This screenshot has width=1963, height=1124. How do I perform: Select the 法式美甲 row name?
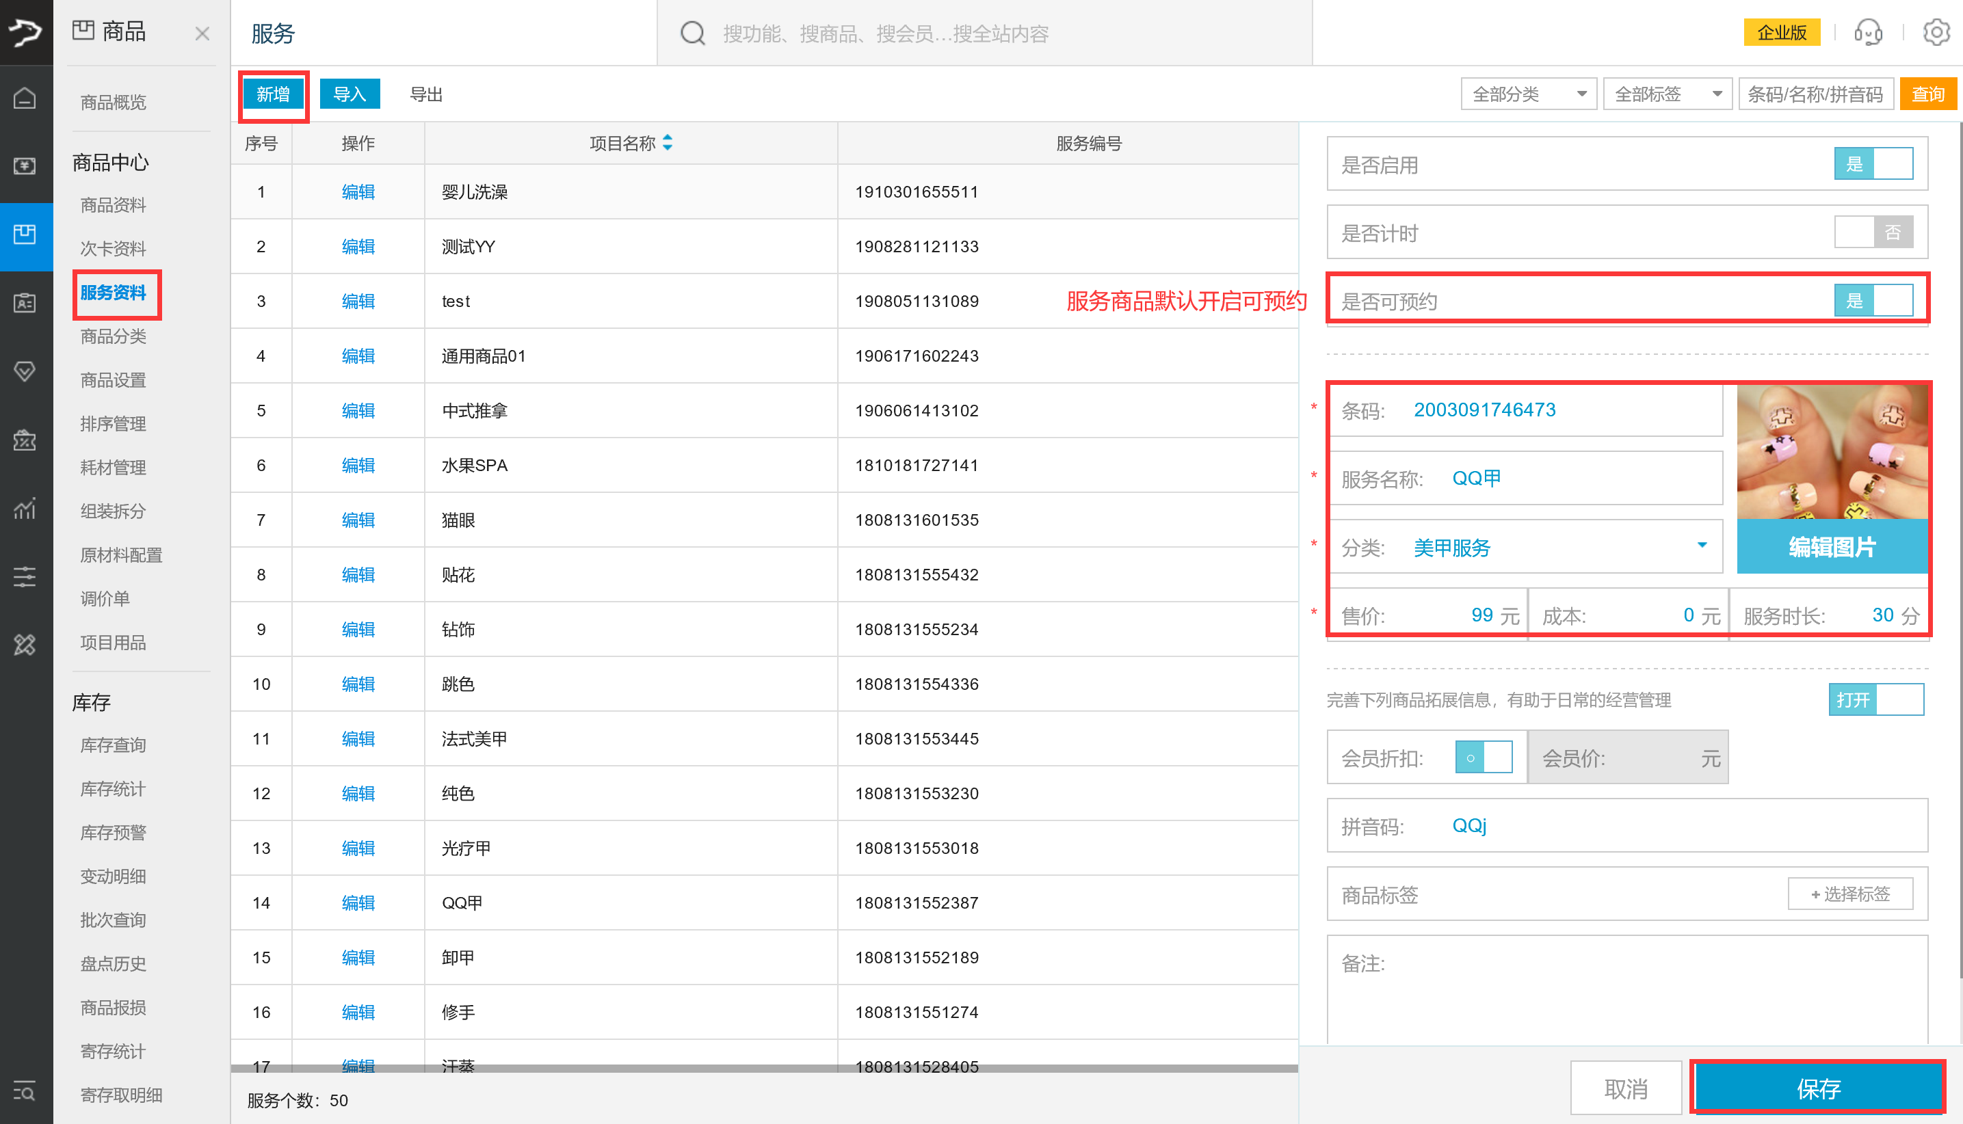click(x=474, y=739)
